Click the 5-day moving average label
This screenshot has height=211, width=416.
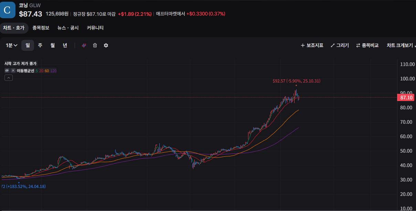point(37,71)
